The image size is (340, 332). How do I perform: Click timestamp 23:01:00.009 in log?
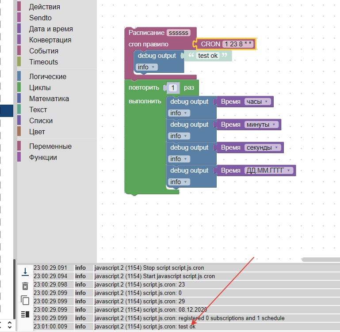[50, 326]
